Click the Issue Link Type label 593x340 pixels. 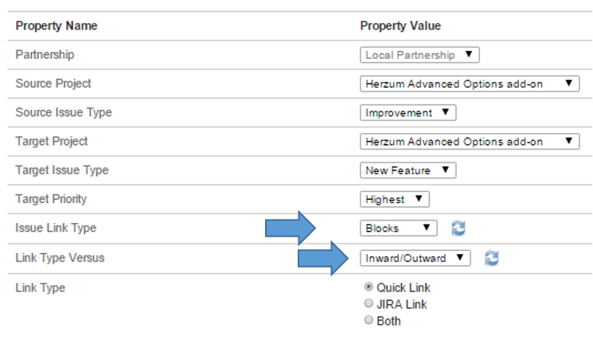(56, 228)
